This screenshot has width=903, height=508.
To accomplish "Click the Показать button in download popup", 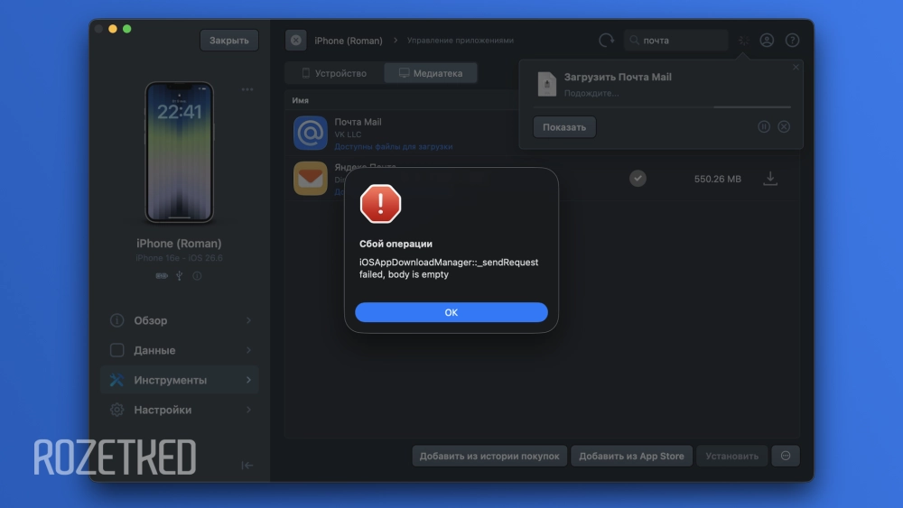I will tap(564, 127).
